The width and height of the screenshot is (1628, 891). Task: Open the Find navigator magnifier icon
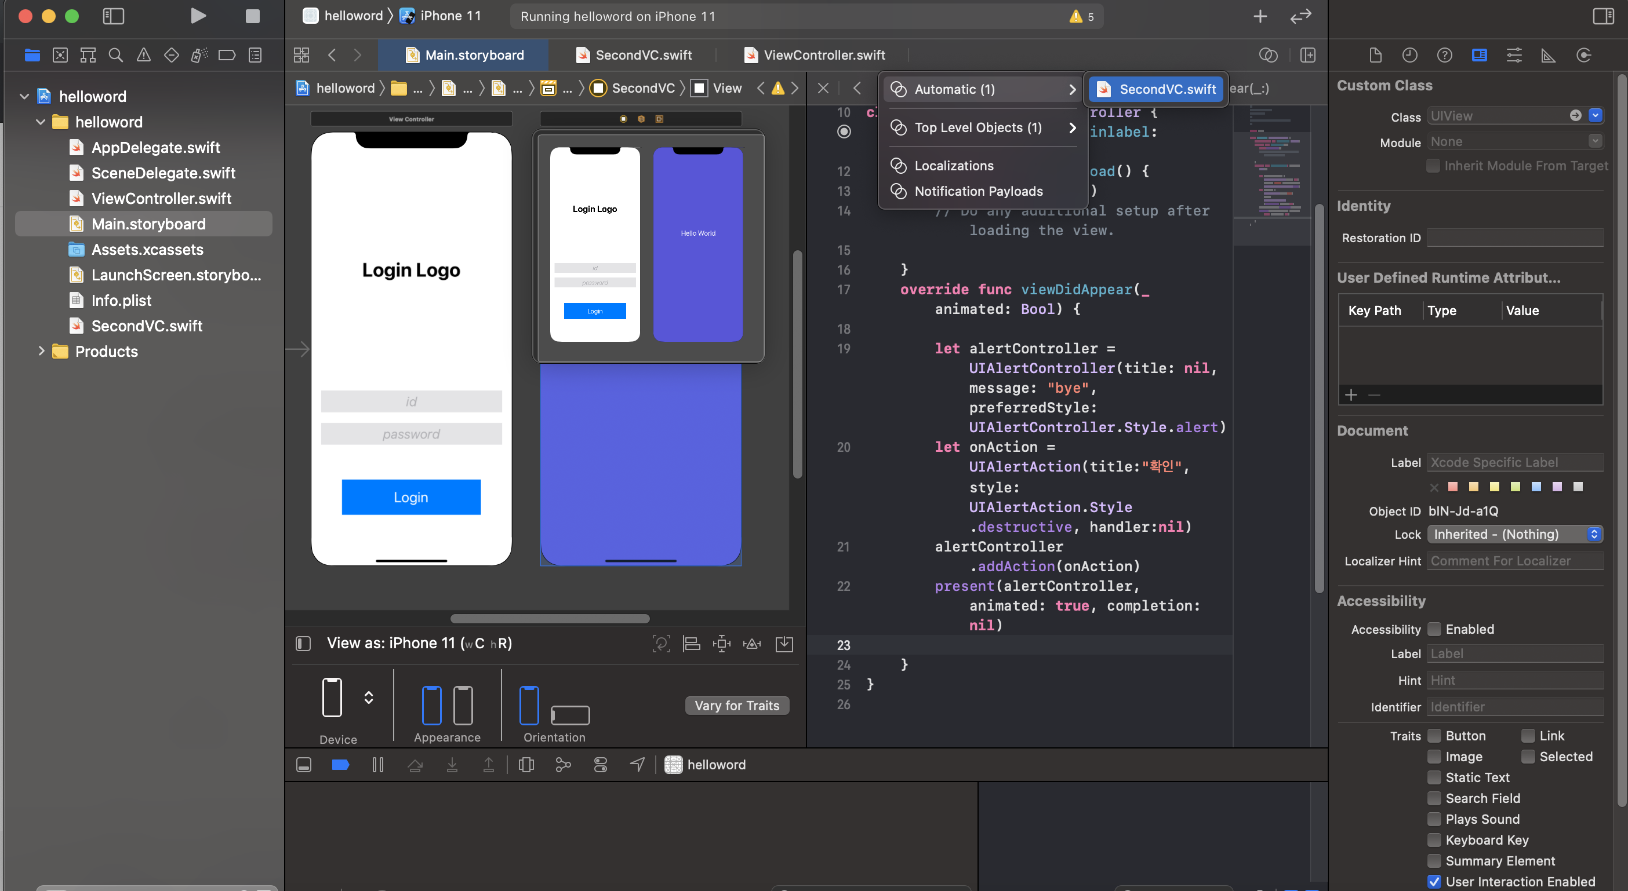(x=115, y=56)
